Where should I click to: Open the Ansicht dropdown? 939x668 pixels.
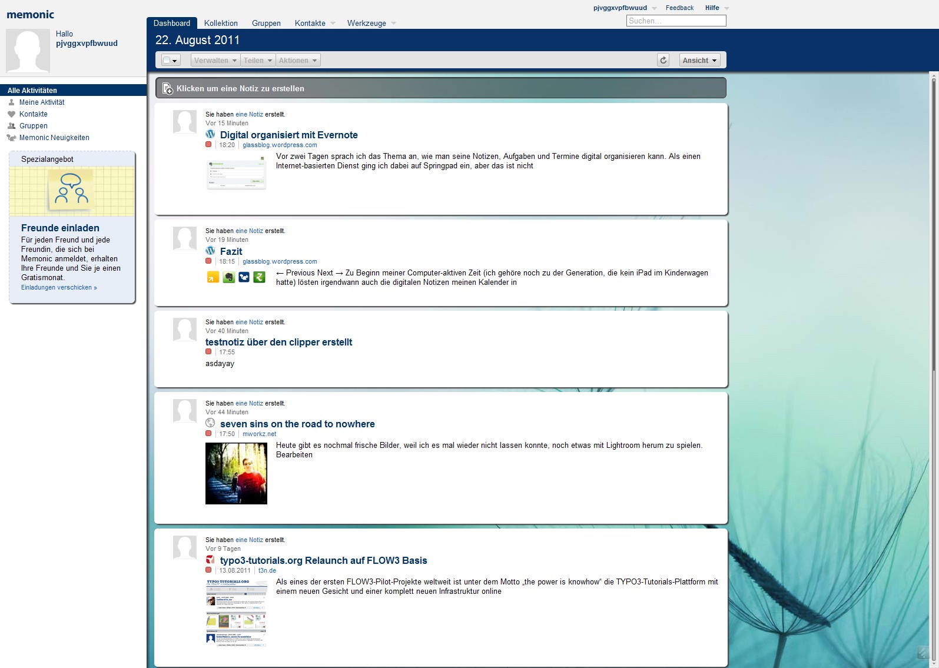699,60
